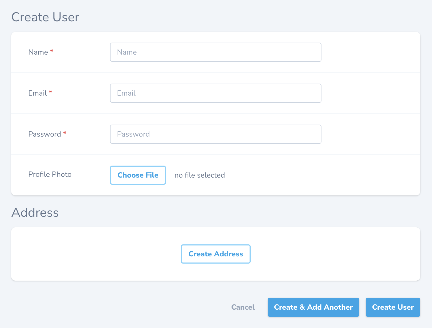Click the red asterisk next to Email
The height and width of the screenshot is (328, 432).
click(x=50, y=92)
